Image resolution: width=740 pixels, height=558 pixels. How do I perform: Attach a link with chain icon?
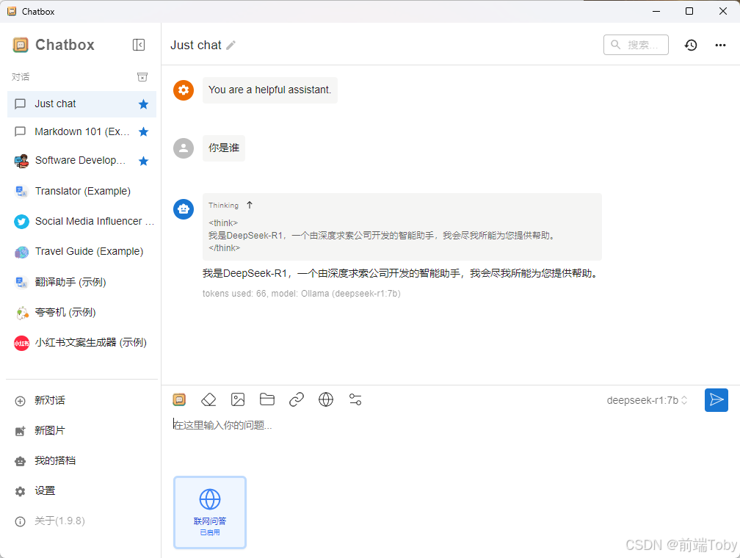297,400
